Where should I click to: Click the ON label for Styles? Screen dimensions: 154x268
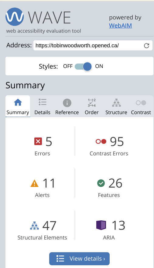pyautogui.click(x=99, y=66)
